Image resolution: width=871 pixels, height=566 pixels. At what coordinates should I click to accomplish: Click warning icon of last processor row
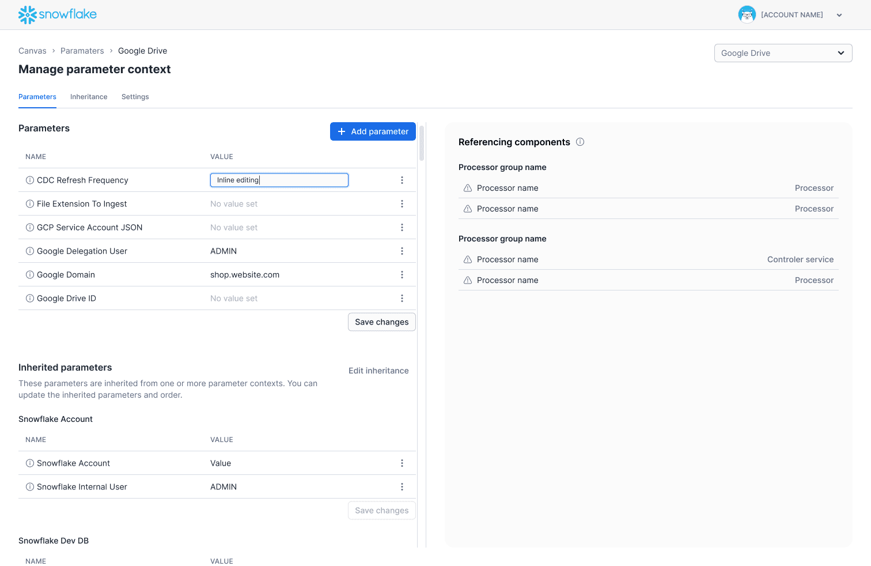468,280
